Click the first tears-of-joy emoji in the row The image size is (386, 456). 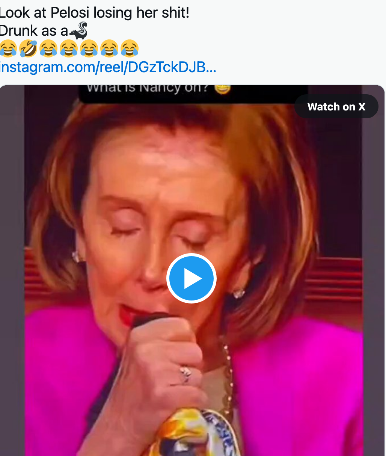(x=8, y=49)
